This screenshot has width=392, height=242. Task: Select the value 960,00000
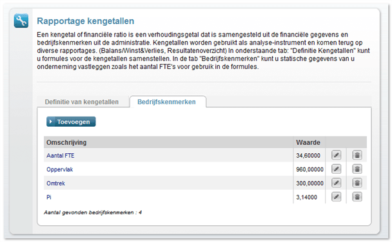click(309, 170)
